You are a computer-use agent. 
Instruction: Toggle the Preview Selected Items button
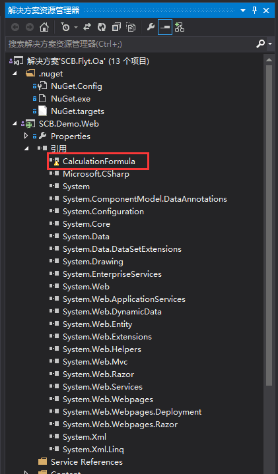pos(165,28)
